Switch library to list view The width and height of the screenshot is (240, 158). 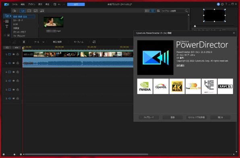click(x=147, y=11)
